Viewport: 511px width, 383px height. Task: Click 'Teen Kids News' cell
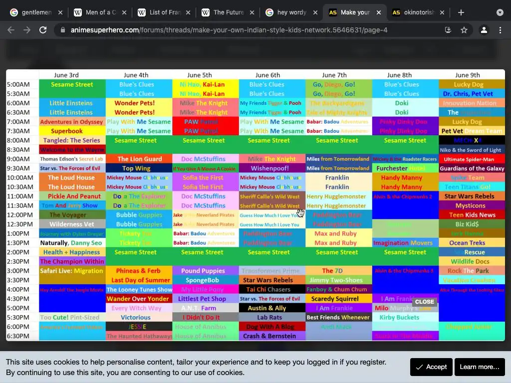472,215
